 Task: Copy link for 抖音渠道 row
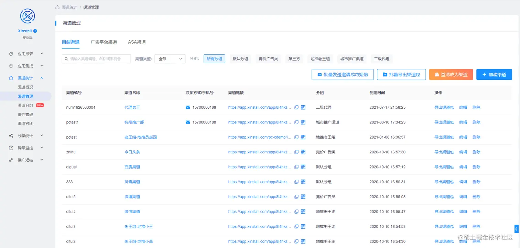click(x=296, y=182)
